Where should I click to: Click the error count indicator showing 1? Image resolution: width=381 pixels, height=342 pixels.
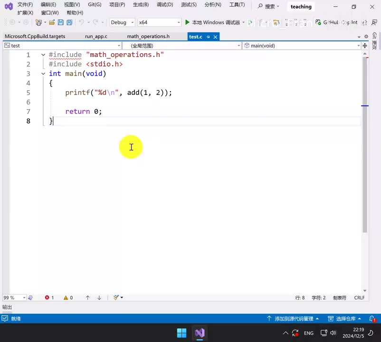coord(49,297)
